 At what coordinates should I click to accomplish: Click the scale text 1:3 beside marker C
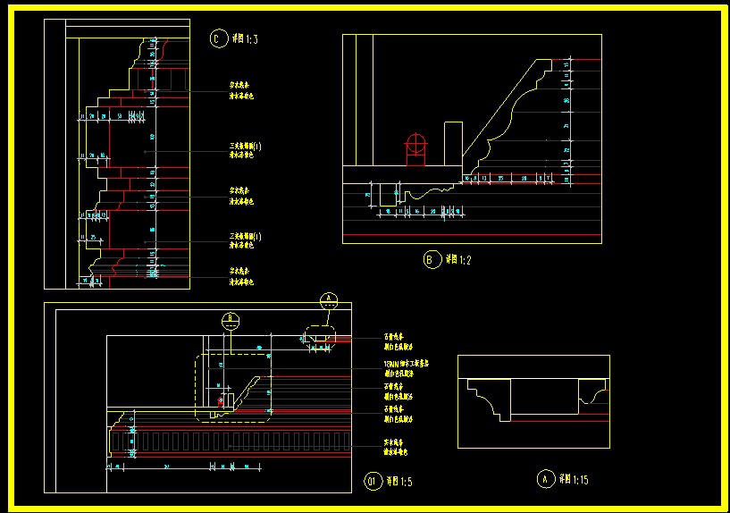[x=251, y=39]
